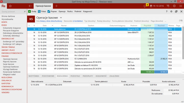
Task: Click the Pokaż magnifier icon
Action: (x=39, y=11)
